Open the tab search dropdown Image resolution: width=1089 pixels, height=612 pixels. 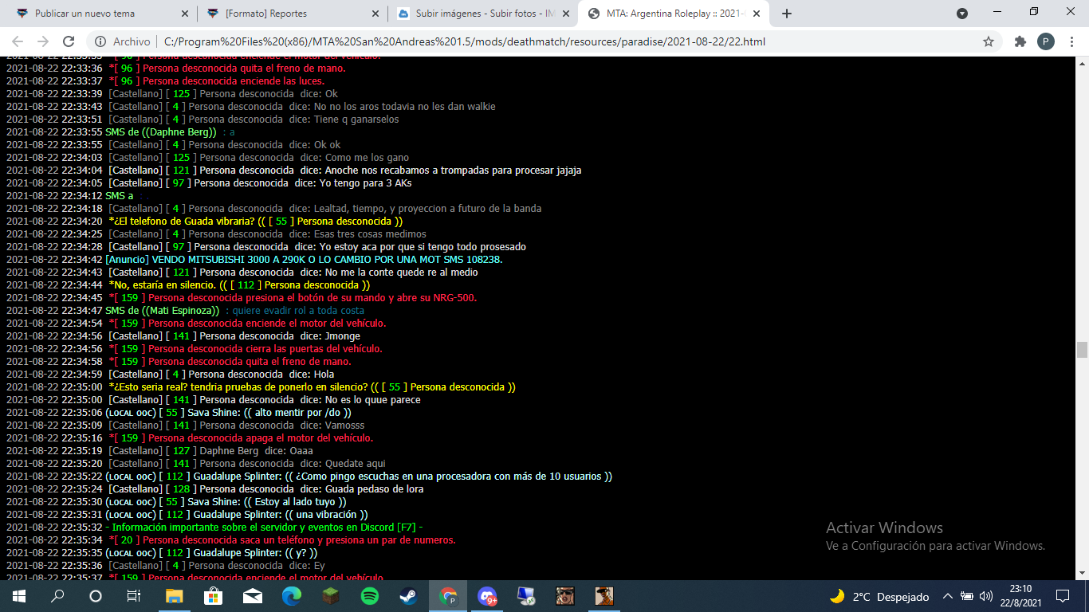coord(962,14)
